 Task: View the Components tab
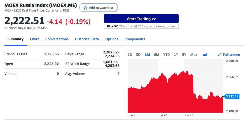coord(135,39)
